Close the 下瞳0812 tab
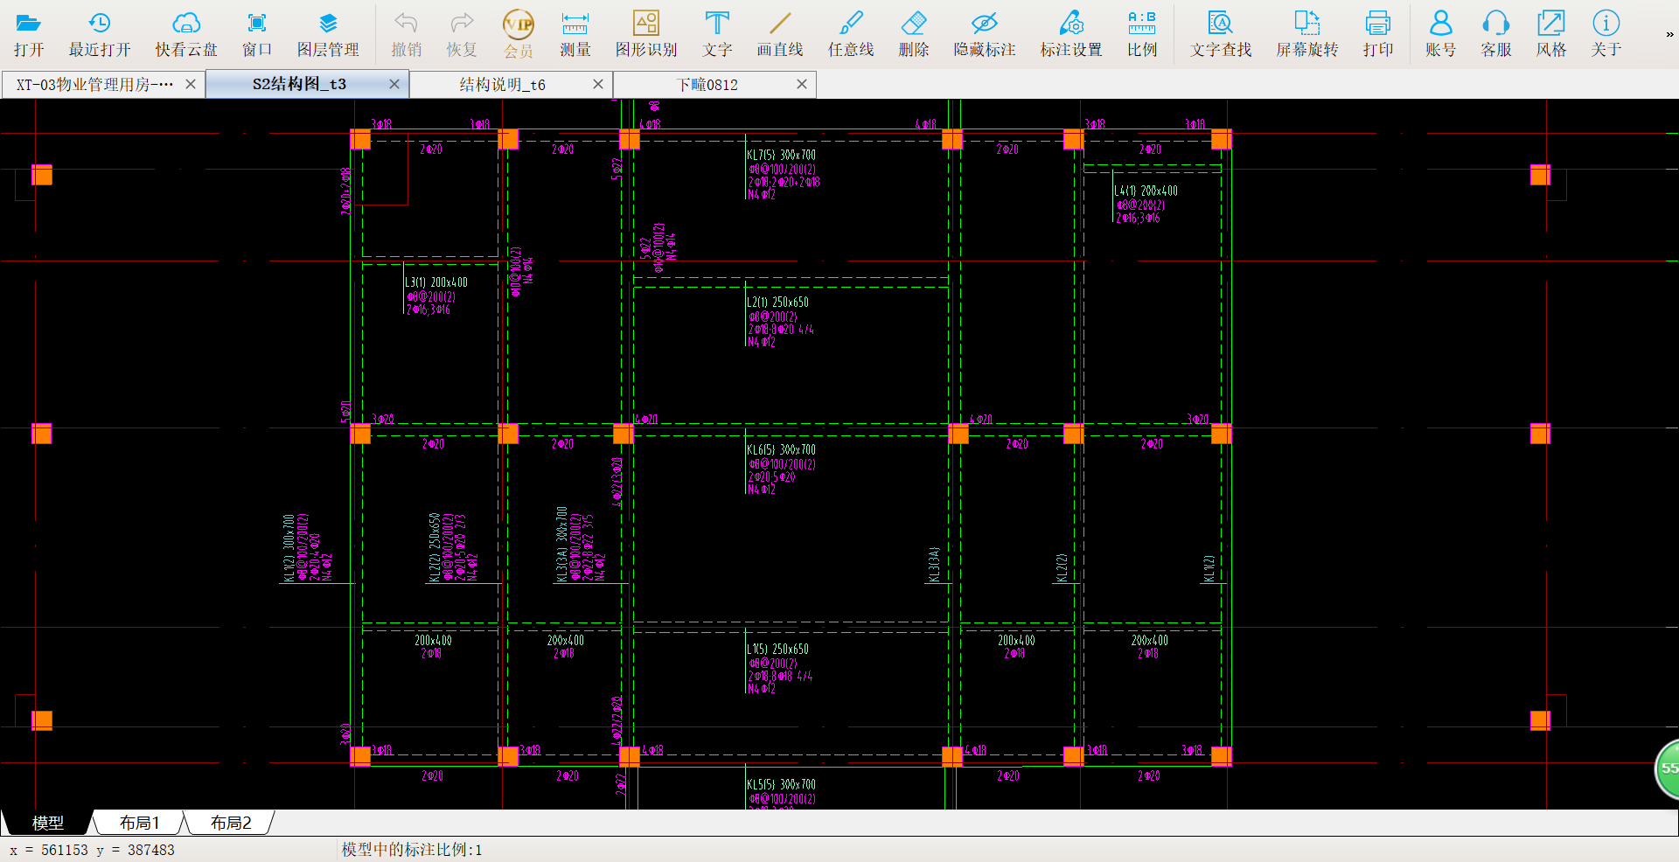1679x862 pixels. coord(802,85)
